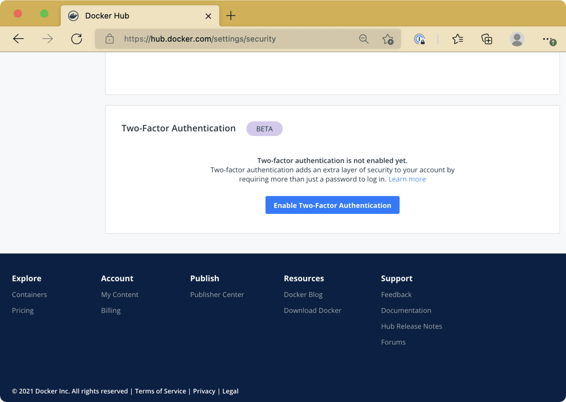The image size is (566, 402).
Task: Open the Learn more link
Action: tap(407, 179)
